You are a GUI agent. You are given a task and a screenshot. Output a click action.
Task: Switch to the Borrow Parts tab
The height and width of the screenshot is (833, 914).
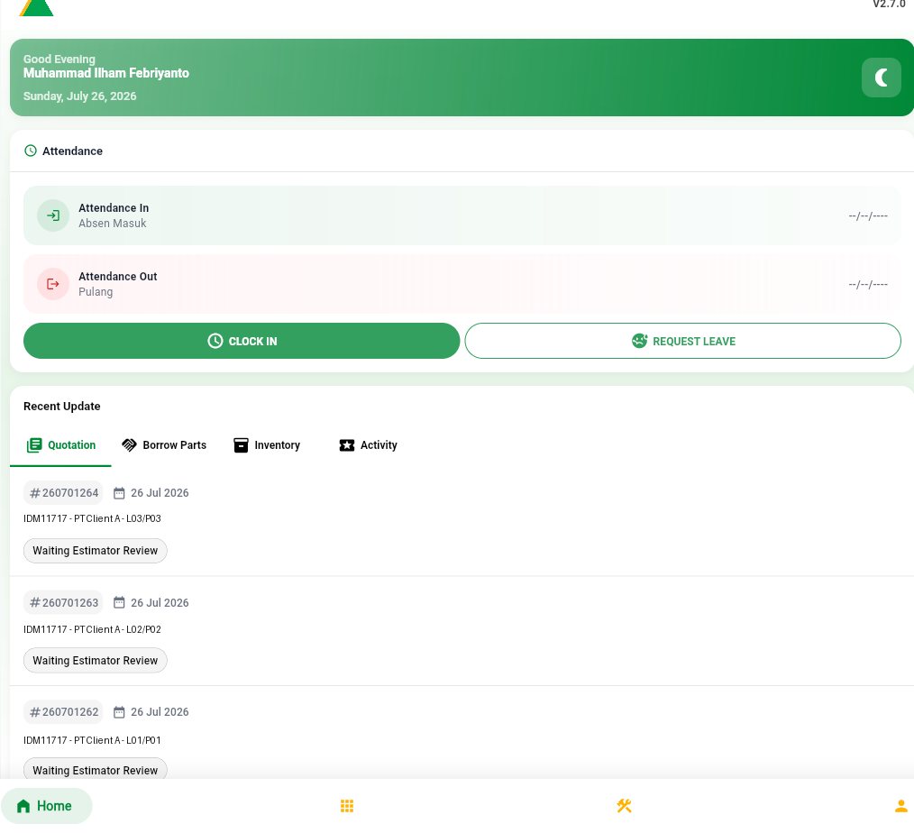[164, 445]
